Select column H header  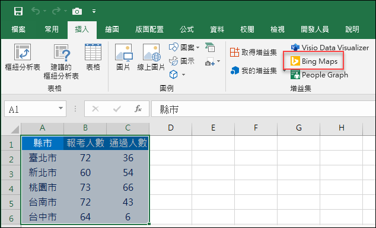[x=341, y=128]
